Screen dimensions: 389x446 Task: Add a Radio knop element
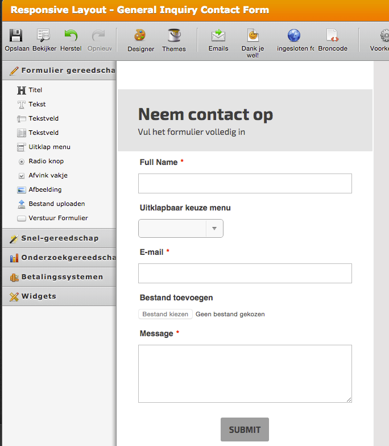pyautogui.click(x=46, y=161)
